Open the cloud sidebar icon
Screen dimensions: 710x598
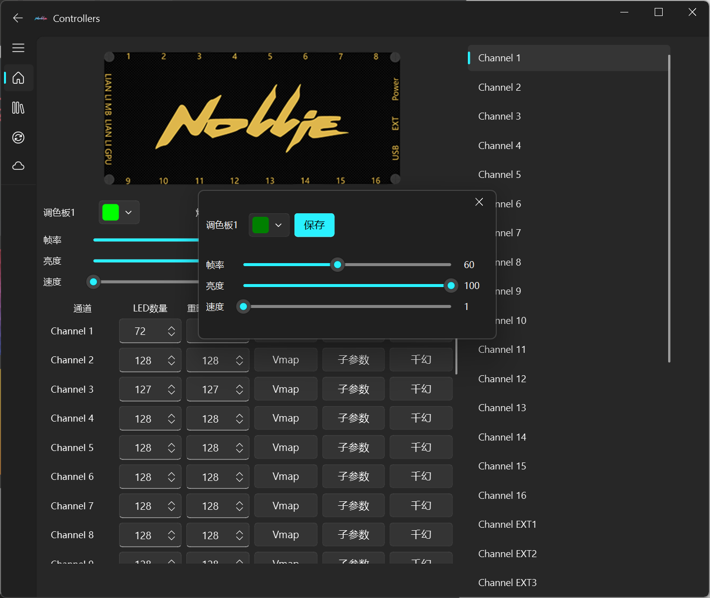point(18,166)
